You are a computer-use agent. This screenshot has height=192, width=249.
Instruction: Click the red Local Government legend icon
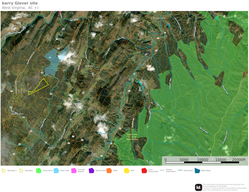144,171
